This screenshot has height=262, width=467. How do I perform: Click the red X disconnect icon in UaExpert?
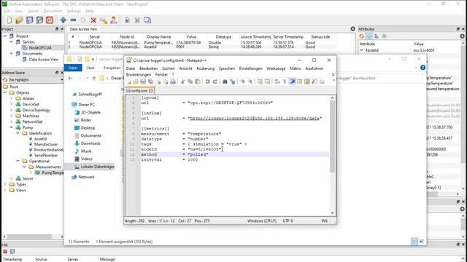pos(93,20)
